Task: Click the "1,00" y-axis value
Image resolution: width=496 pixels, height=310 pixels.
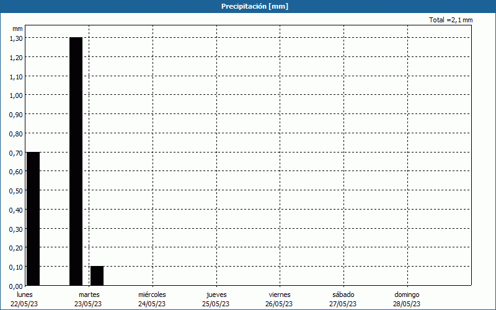Action: [16, 95]
